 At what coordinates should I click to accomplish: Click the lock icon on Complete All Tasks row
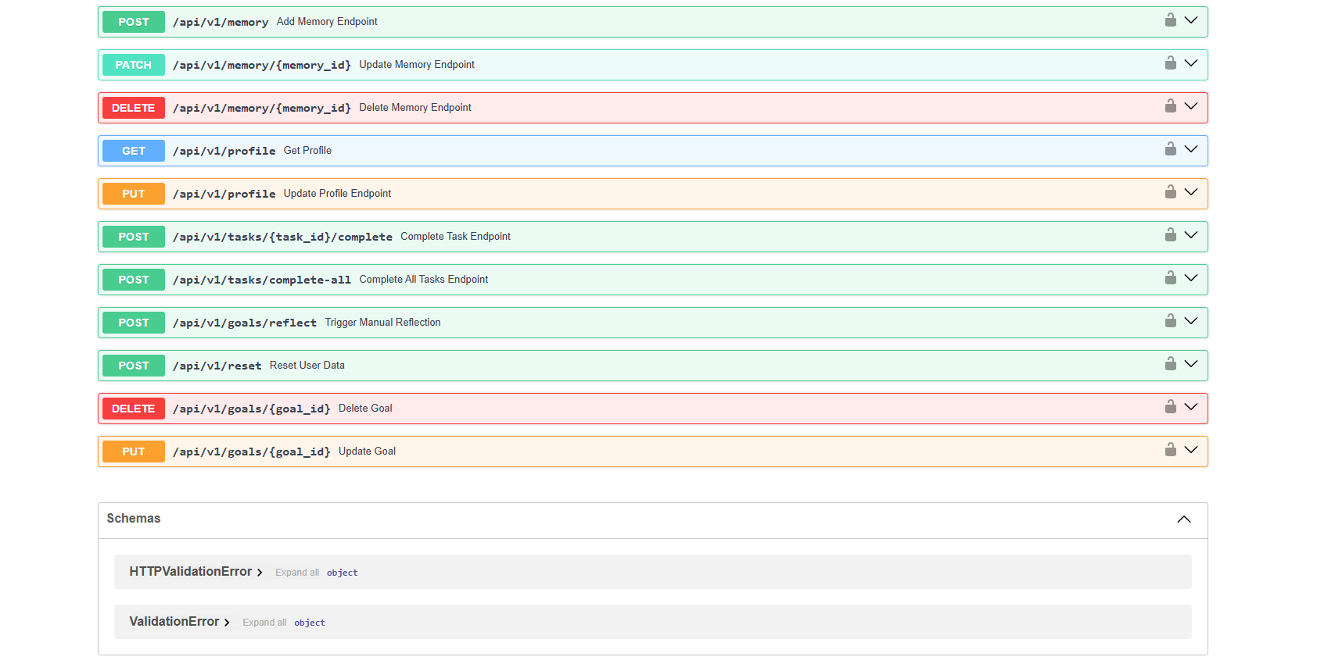point(1171,277)
